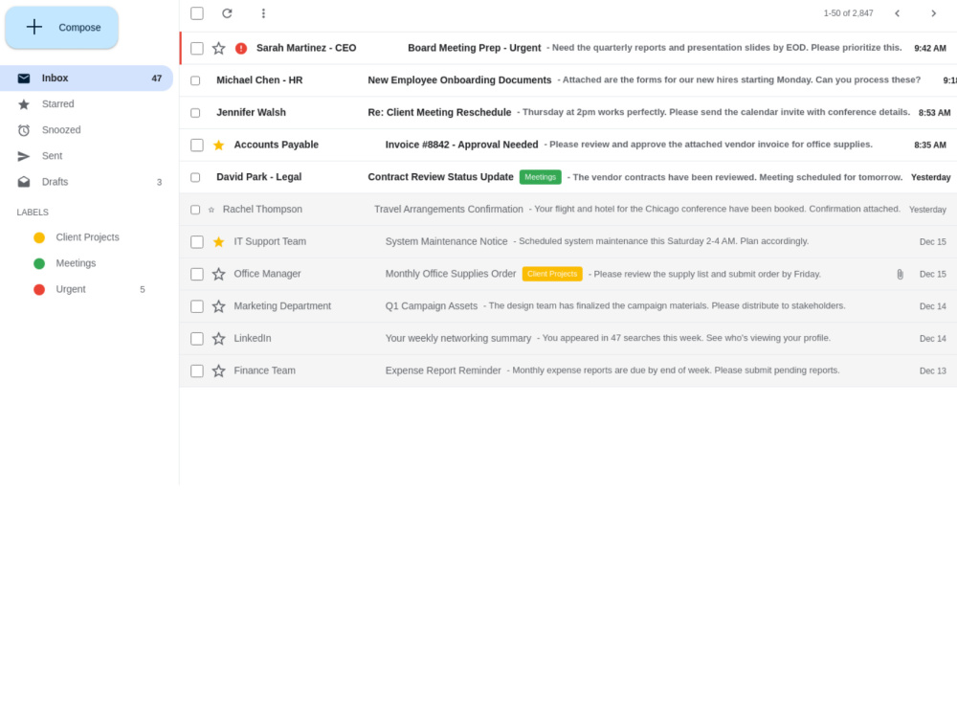Screen dimensions: 957x718
Task: Open Invoice #8842 - Approval Needed email
Action: (x=568, y=145)
